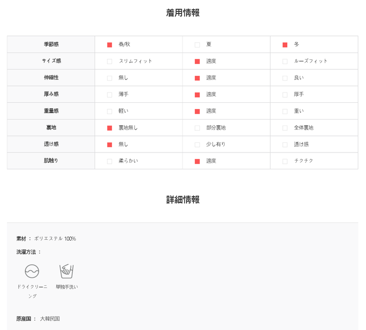Toggle the 春/秋 season checkbox
This screenshot has height=330, width=366.
click(109, 45)
